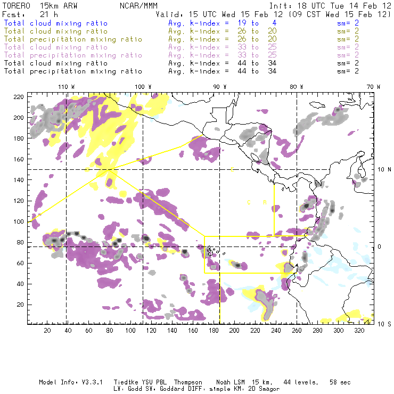
Task: Click the "TORERO 15km ARW" title text
Action: [40, 6]
